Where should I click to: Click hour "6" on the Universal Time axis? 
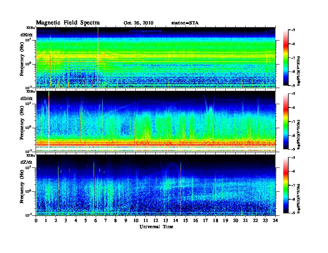pyautogui.click(x=96, y=220)
